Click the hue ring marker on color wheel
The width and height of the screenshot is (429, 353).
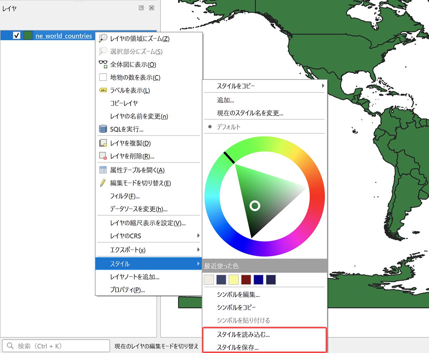(x=229, y=157)
